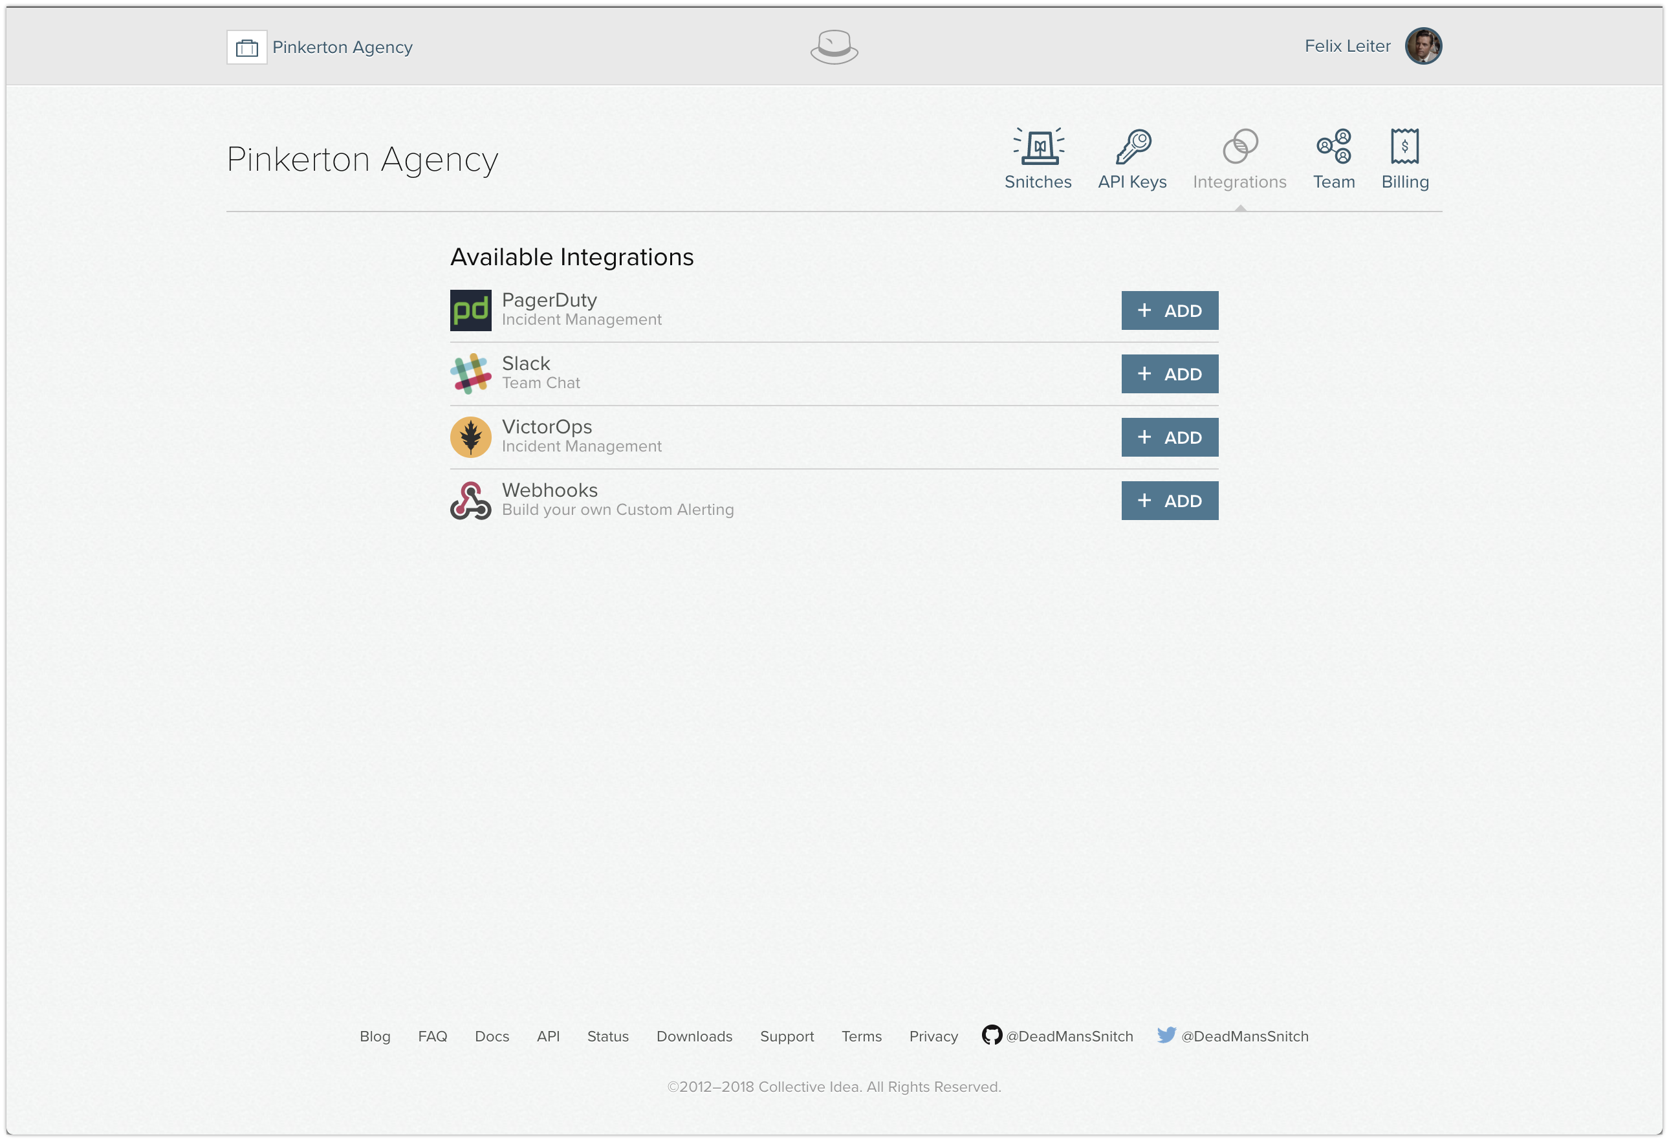The height and width of the screenshot is (1141, 1669).
Task: Add the Slack integration
Action: click(1169, 373)
